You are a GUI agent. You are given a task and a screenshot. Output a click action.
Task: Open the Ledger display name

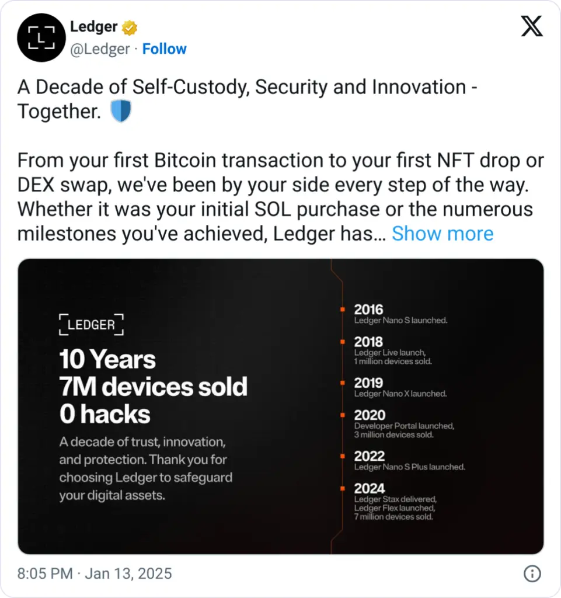coord(94,27)
